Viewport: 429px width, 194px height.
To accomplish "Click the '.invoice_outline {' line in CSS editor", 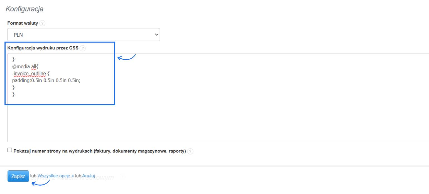I will click(31, 73).
